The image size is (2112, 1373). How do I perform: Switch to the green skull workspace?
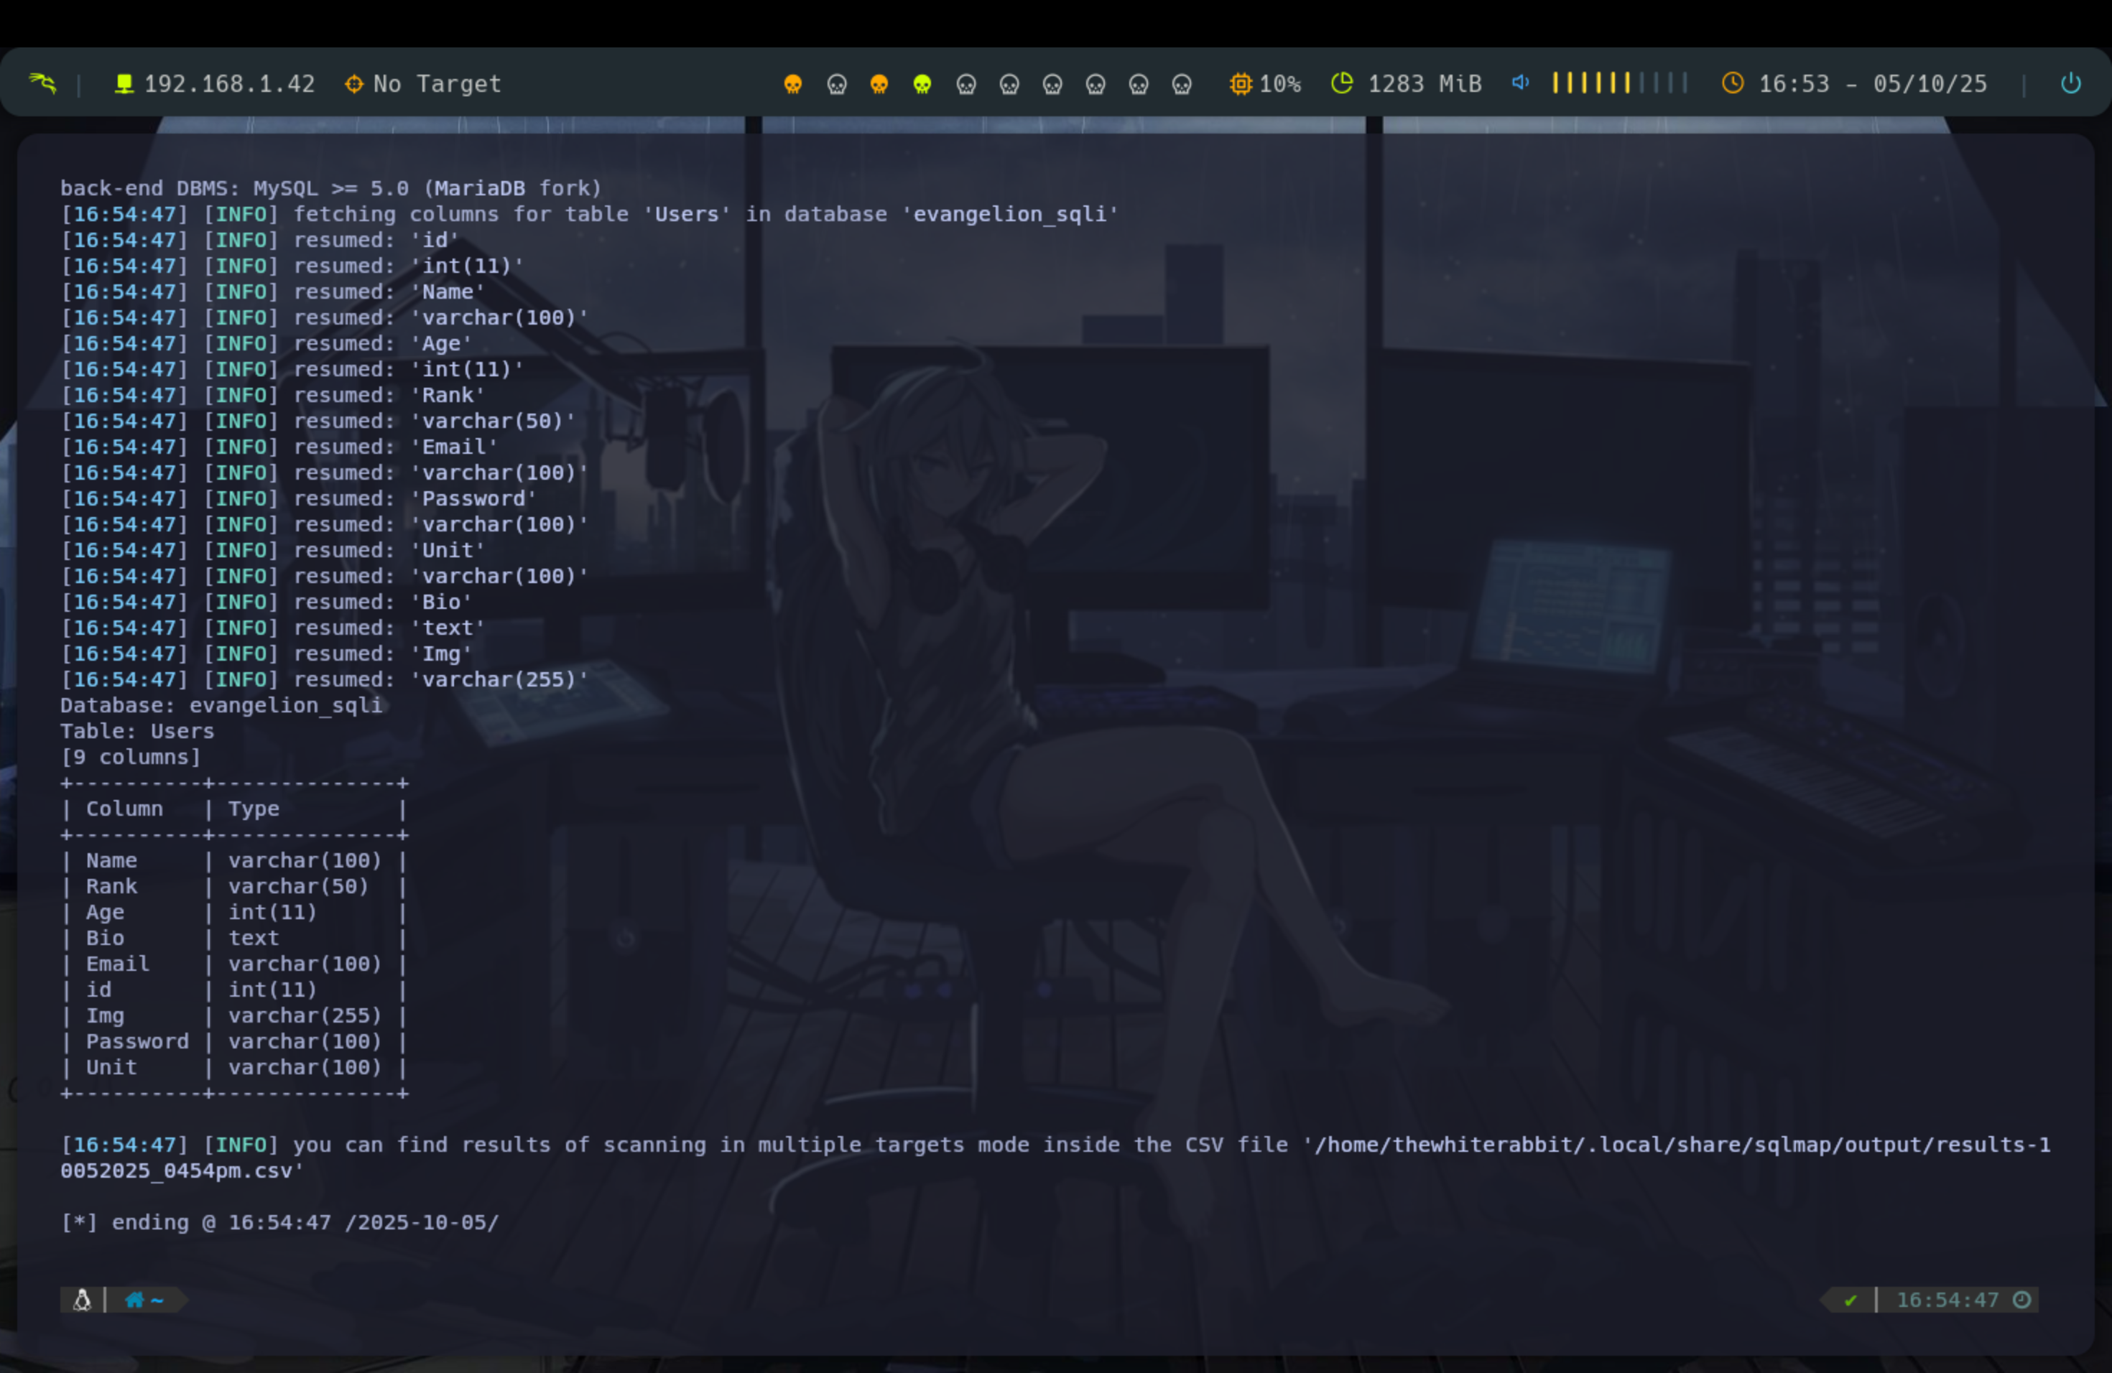922,84
